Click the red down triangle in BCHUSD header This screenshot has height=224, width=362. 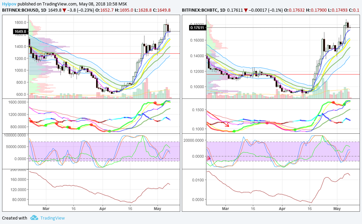point(64,10)
